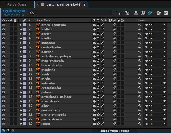Toggle motion blur switch on perna_esquerda
This screenshot has height=133, width=171.
click(114, 115)
